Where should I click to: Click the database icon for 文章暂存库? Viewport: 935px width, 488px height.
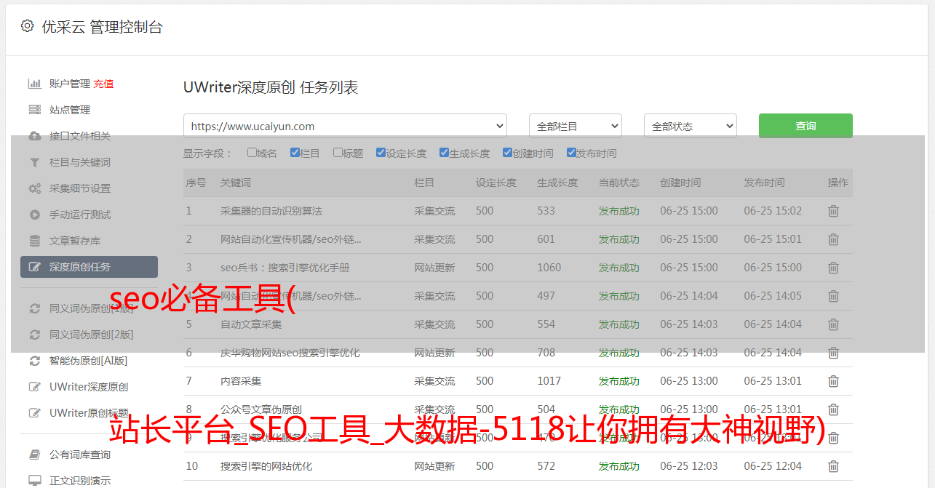pos(34,241)
